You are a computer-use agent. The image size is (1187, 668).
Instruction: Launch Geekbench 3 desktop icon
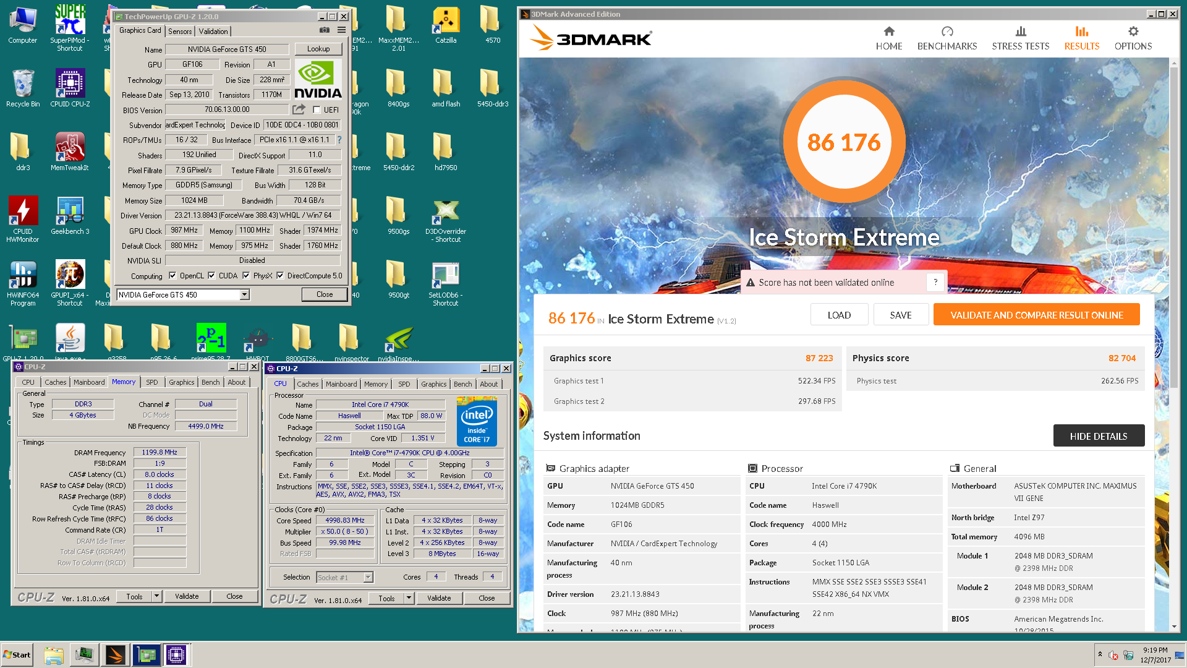click(70, 215)
